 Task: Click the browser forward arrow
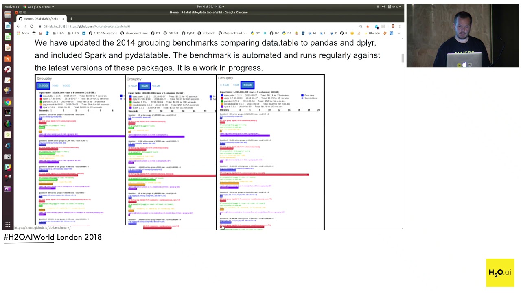24,26
